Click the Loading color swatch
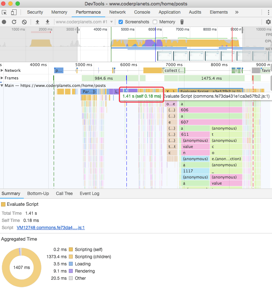The width and height of the screenshot is (272, 288). click(x=71, y=264)
